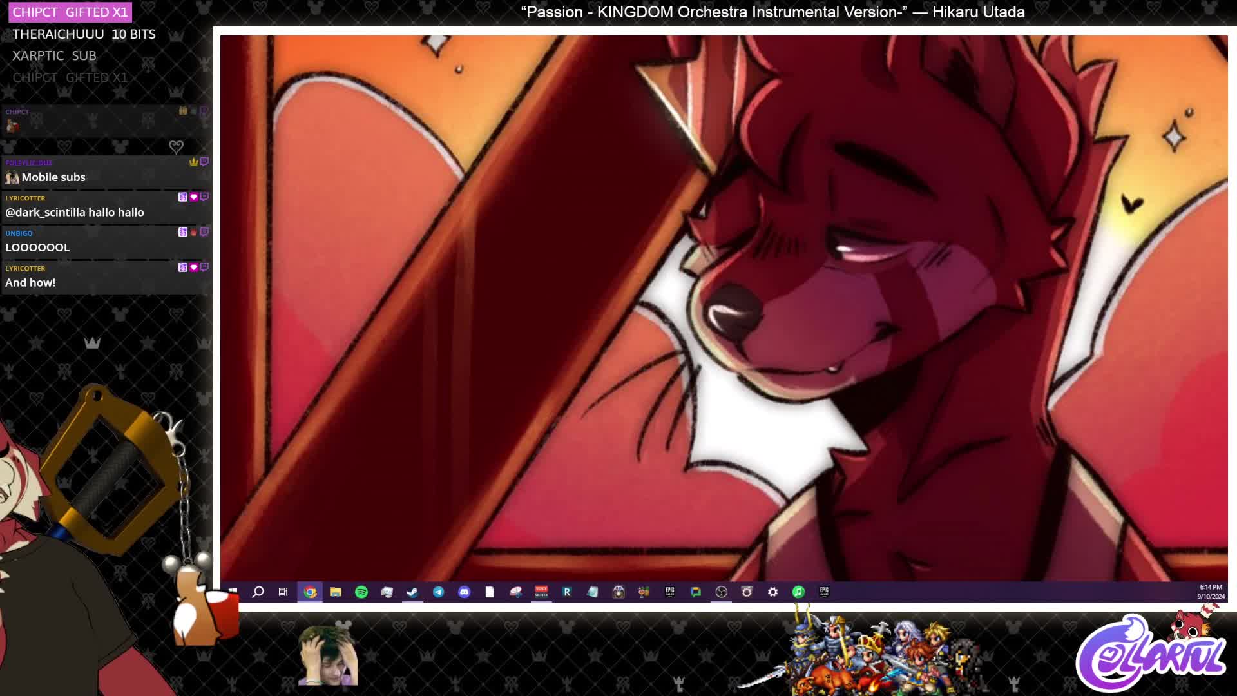Viewport: 1237px width, 696px height.
Task: Click the camera-like icon before Settings gear
Action: point(747,592)
